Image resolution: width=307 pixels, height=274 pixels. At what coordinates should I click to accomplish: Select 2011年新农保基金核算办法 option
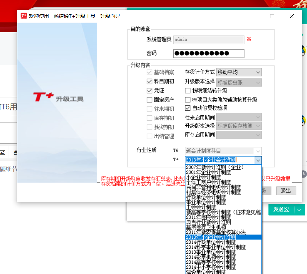click(223, 232)
